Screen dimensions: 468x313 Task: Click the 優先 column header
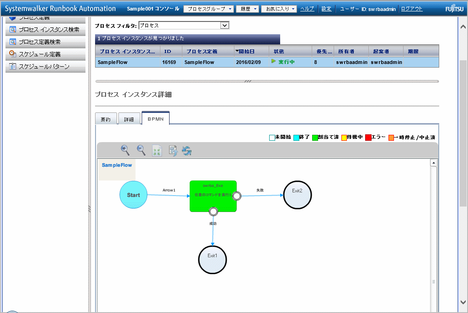point(323,51)
